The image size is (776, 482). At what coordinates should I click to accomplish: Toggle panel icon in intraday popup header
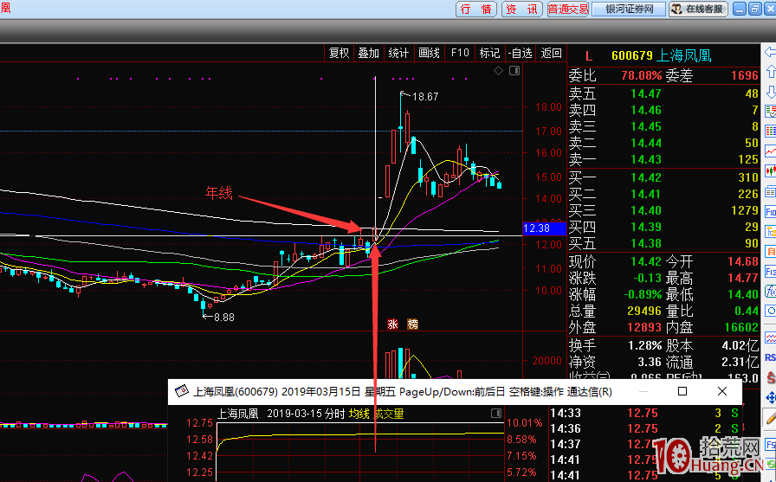tap(496, 414)
